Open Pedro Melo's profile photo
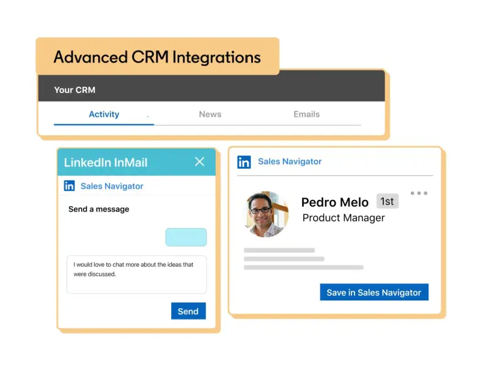This screenshot has width=489, height=367. pyautogui.click(x=267, y=213)
